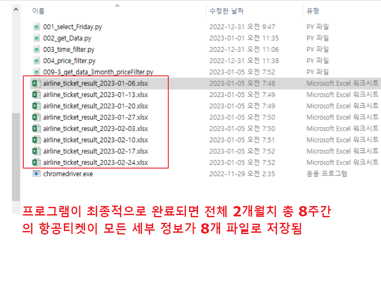Screen dimensions: 381x303
Task: Sort files by the 수정한 날짜 column header
Action: coord(227,11)
